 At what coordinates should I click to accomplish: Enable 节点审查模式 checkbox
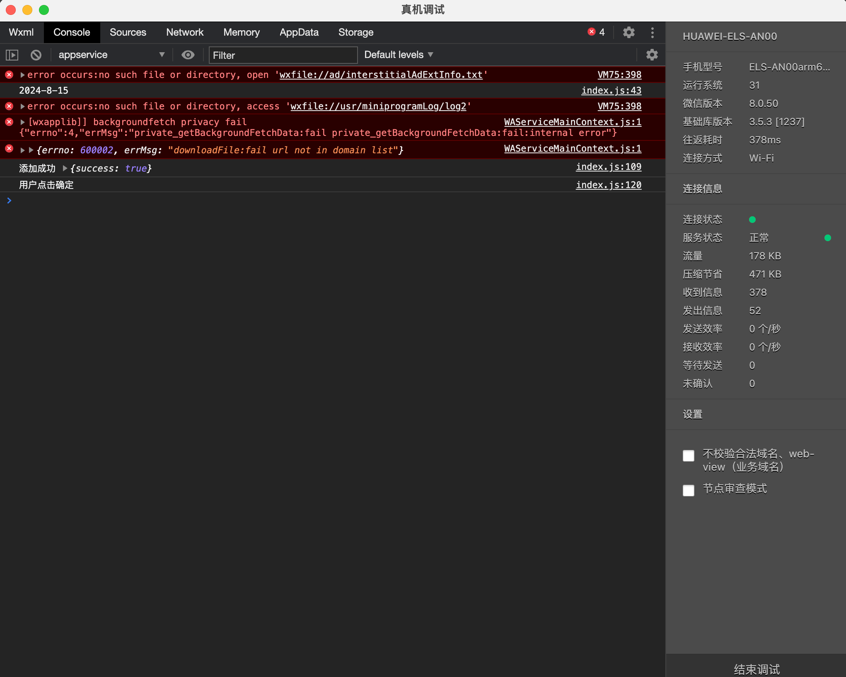click(x=688, y=491)
